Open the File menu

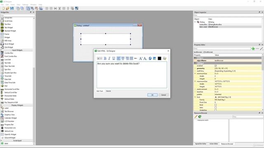pos(2,5)
